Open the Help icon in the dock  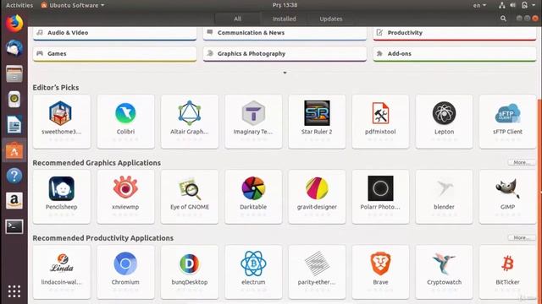point(14,176)
